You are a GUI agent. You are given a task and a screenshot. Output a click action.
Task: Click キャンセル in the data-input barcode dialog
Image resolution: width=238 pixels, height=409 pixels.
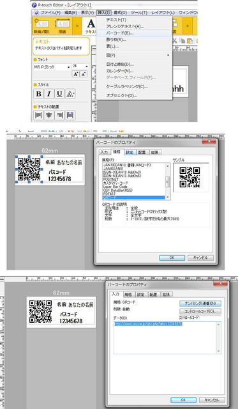pyautogui.click(x=212, y=399)
